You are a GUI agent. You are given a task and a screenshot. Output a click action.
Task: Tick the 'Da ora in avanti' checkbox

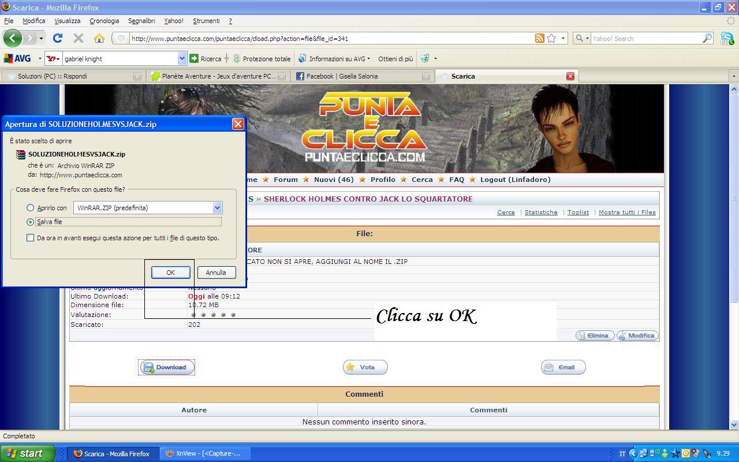[31, 238]
